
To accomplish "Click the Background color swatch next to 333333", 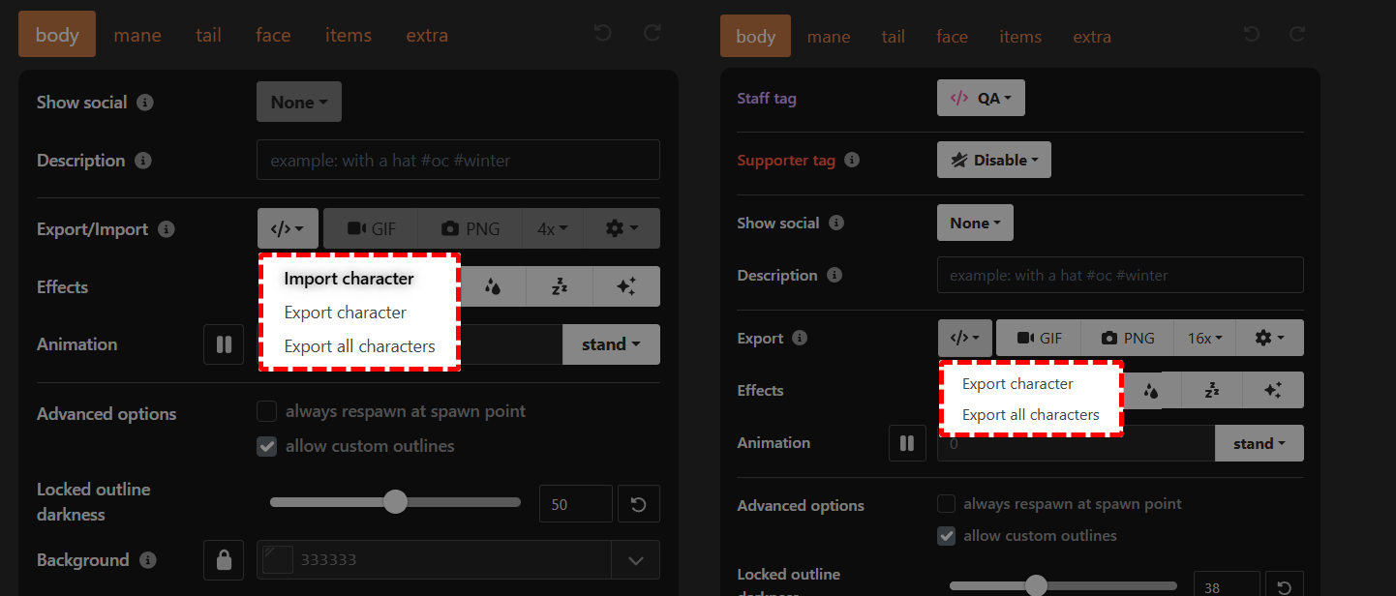I will (278, 560).
